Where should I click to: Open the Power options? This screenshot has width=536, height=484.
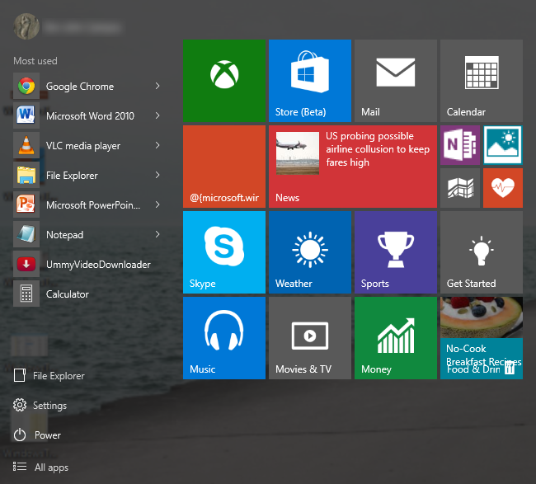(x=37, y=435)
